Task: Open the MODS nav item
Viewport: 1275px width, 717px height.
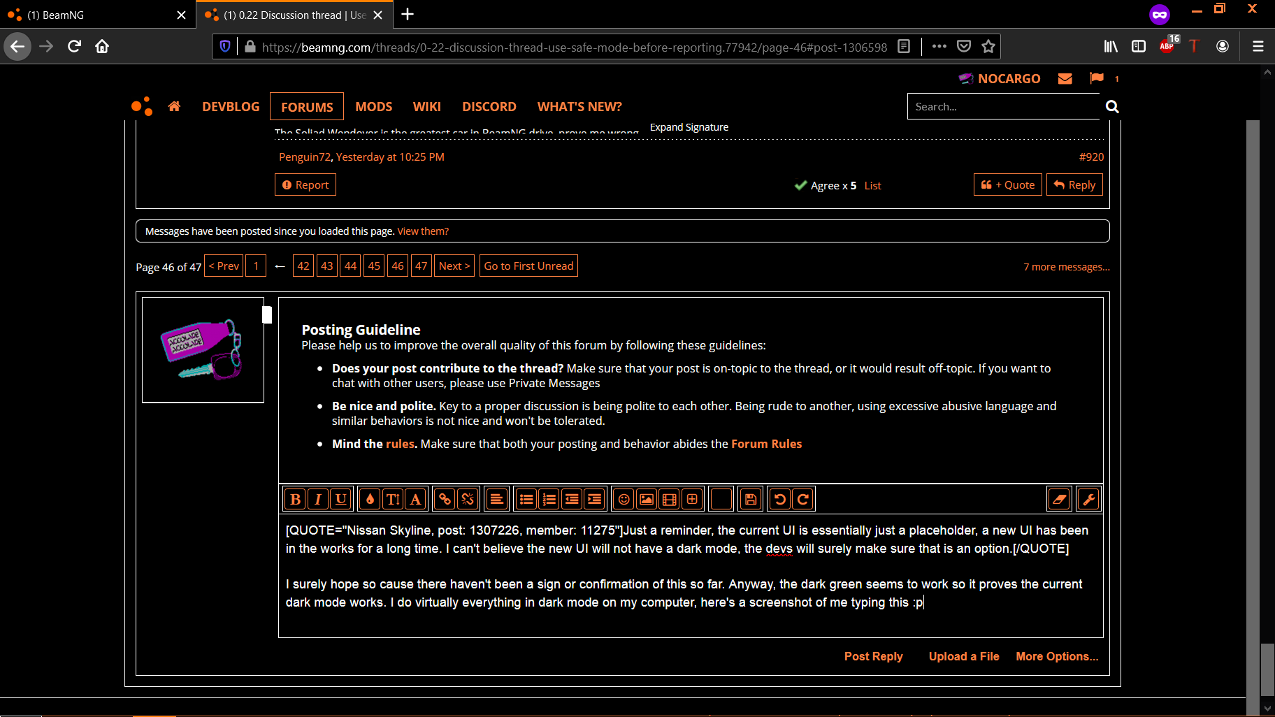Action: 373,106
